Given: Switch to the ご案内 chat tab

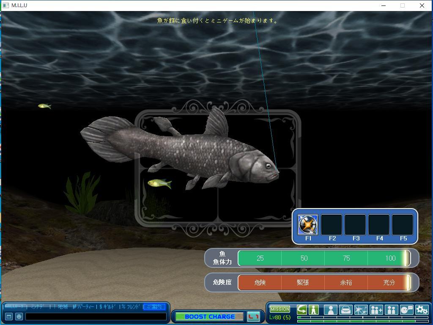Looking at the screenshot, I should pos(154,307).
